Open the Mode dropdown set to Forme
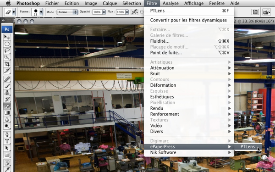Screen dimensions: 275x172 (x=67, y=12)
